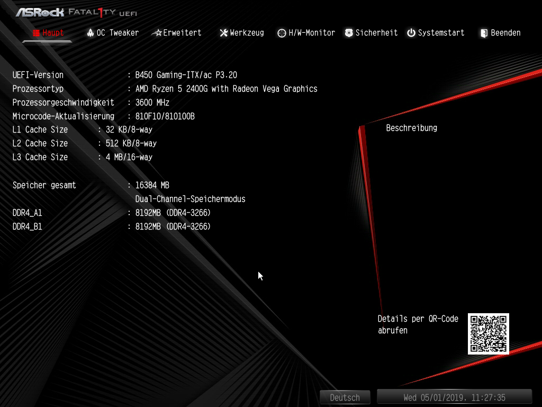Click the QR code image
Viewport: 542px width, 407px height.
pyautogui.click(x=489, y=334)
